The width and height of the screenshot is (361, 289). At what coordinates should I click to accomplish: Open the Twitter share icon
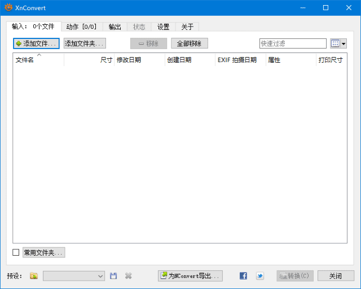coord(259,276)
